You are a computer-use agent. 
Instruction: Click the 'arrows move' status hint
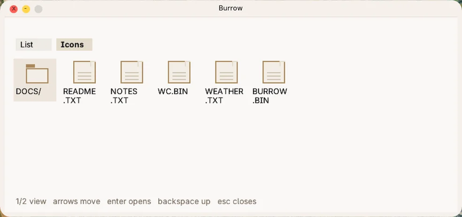coord(77,201)
